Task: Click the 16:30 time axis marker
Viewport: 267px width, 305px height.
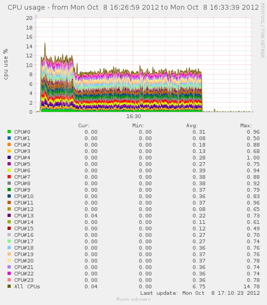Action: (x=133, y=117)
